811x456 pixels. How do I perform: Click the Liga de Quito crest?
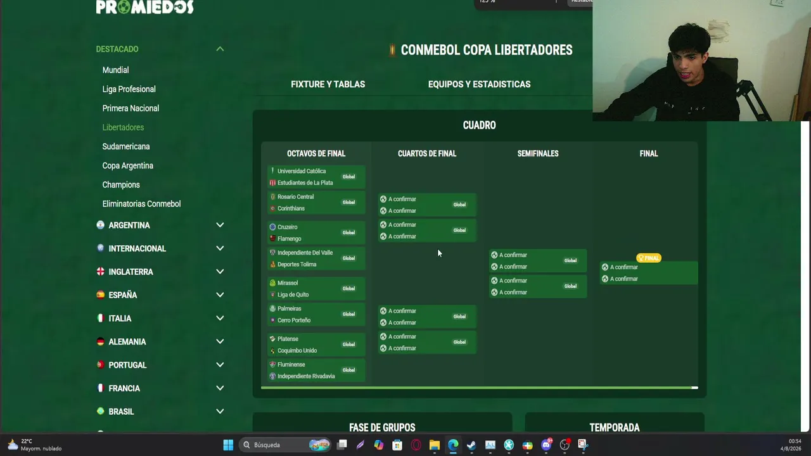coord(272,294)
